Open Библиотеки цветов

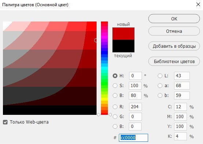click(174, 61)
